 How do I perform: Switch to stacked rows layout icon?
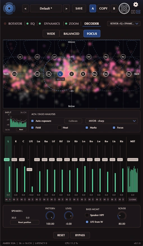(x=138, y=12)
